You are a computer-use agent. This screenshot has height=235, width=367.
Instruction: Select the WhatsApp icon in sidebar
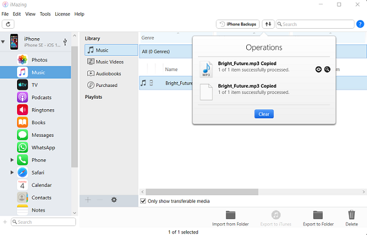22,147
